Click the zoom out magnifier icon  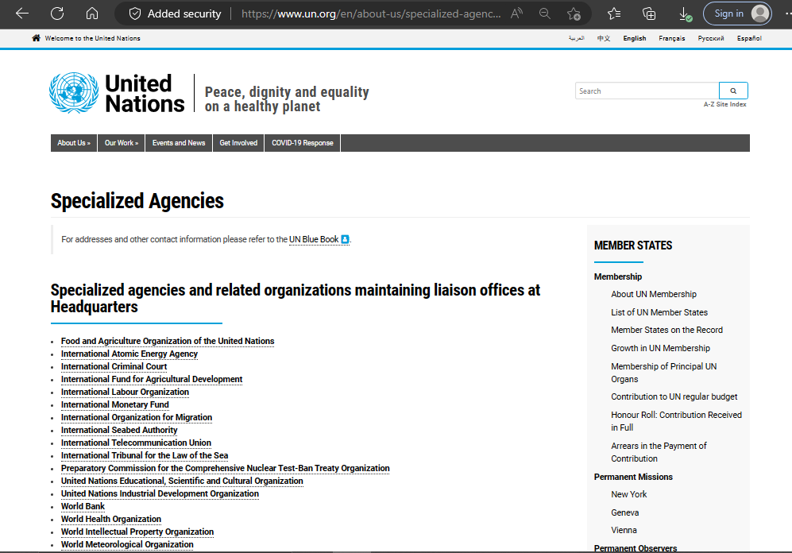pos(544,14)
